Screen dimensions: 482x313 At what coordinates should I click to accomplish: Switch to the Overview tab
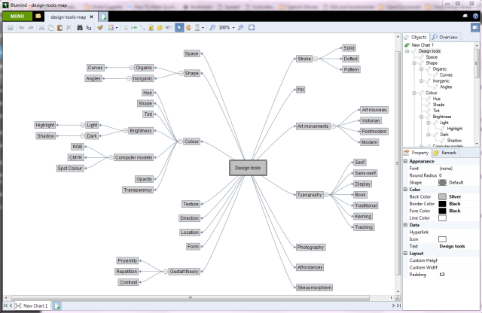445,37
